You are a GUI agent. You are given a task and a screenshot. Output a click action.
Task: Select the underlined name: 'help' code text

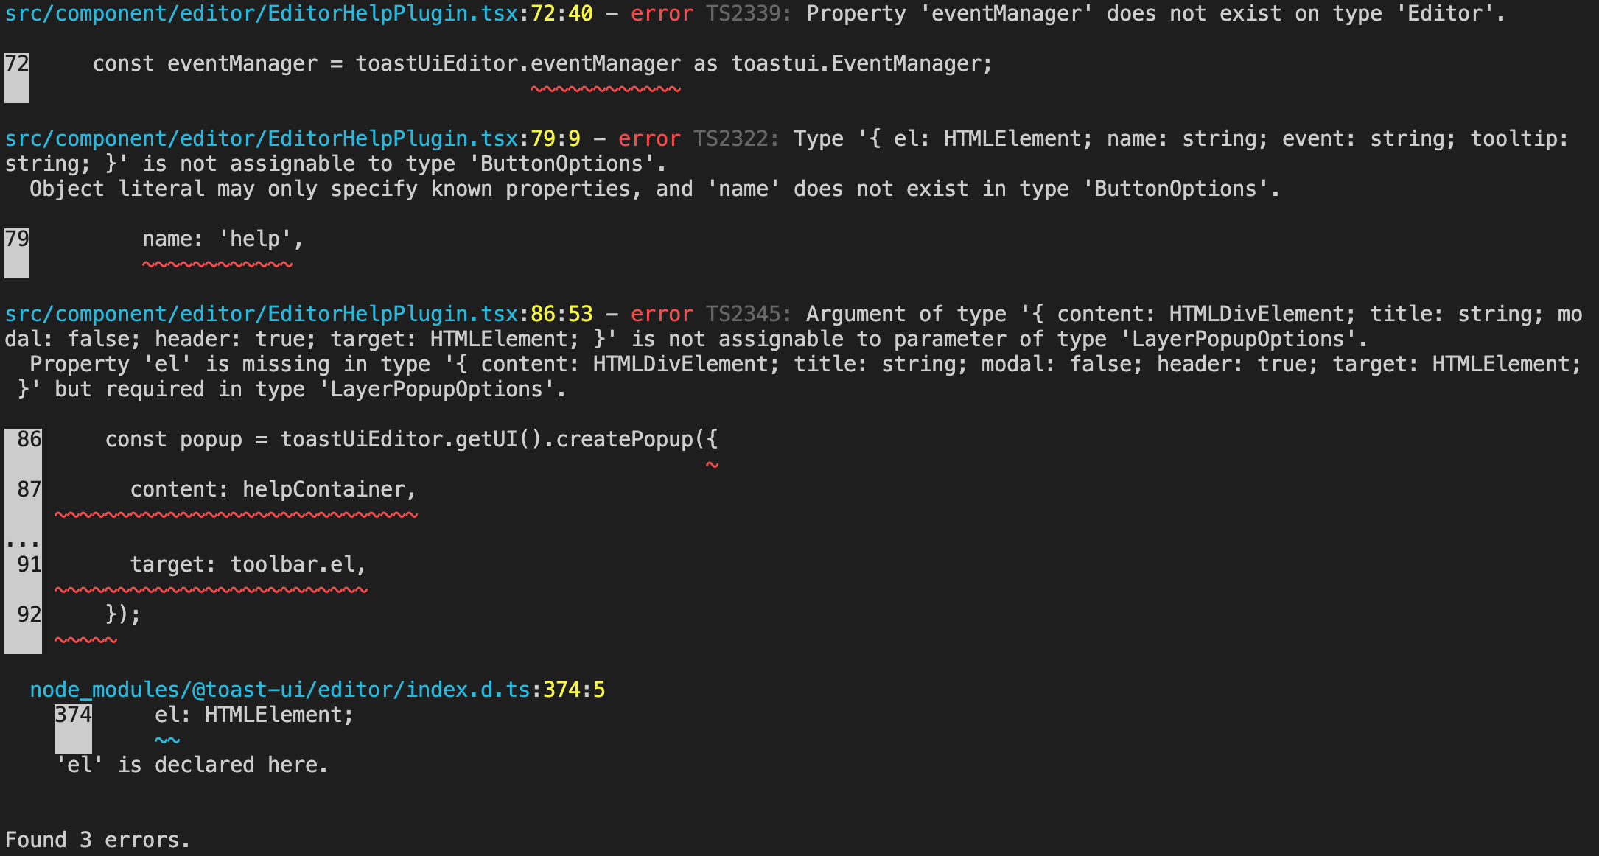(x=217, y=239)
